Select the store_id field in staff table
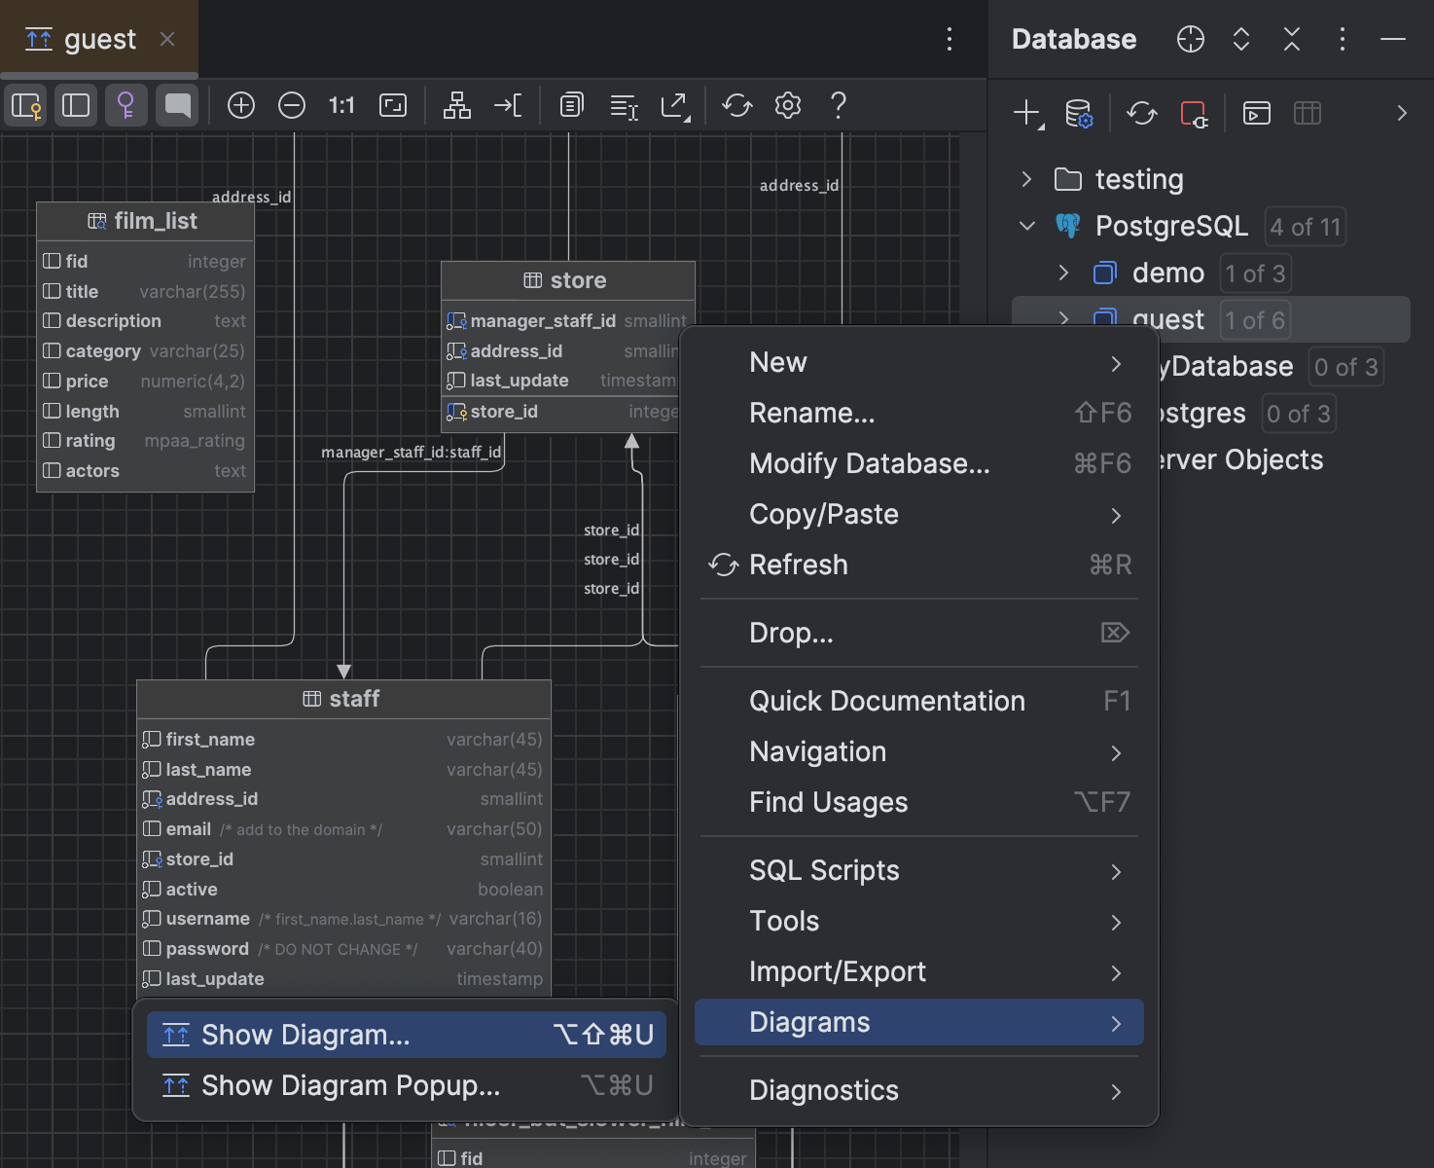Viewport: 1434px width, 1168px height. [200, 858]
